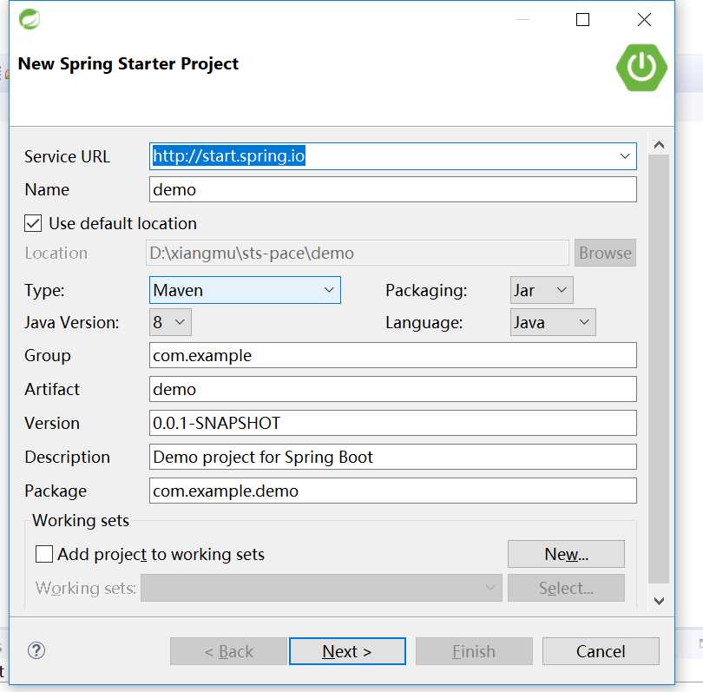Click the Version field 0.0.1-SNAPSHOT
The image size is (703, 692).
pos(393,423)
